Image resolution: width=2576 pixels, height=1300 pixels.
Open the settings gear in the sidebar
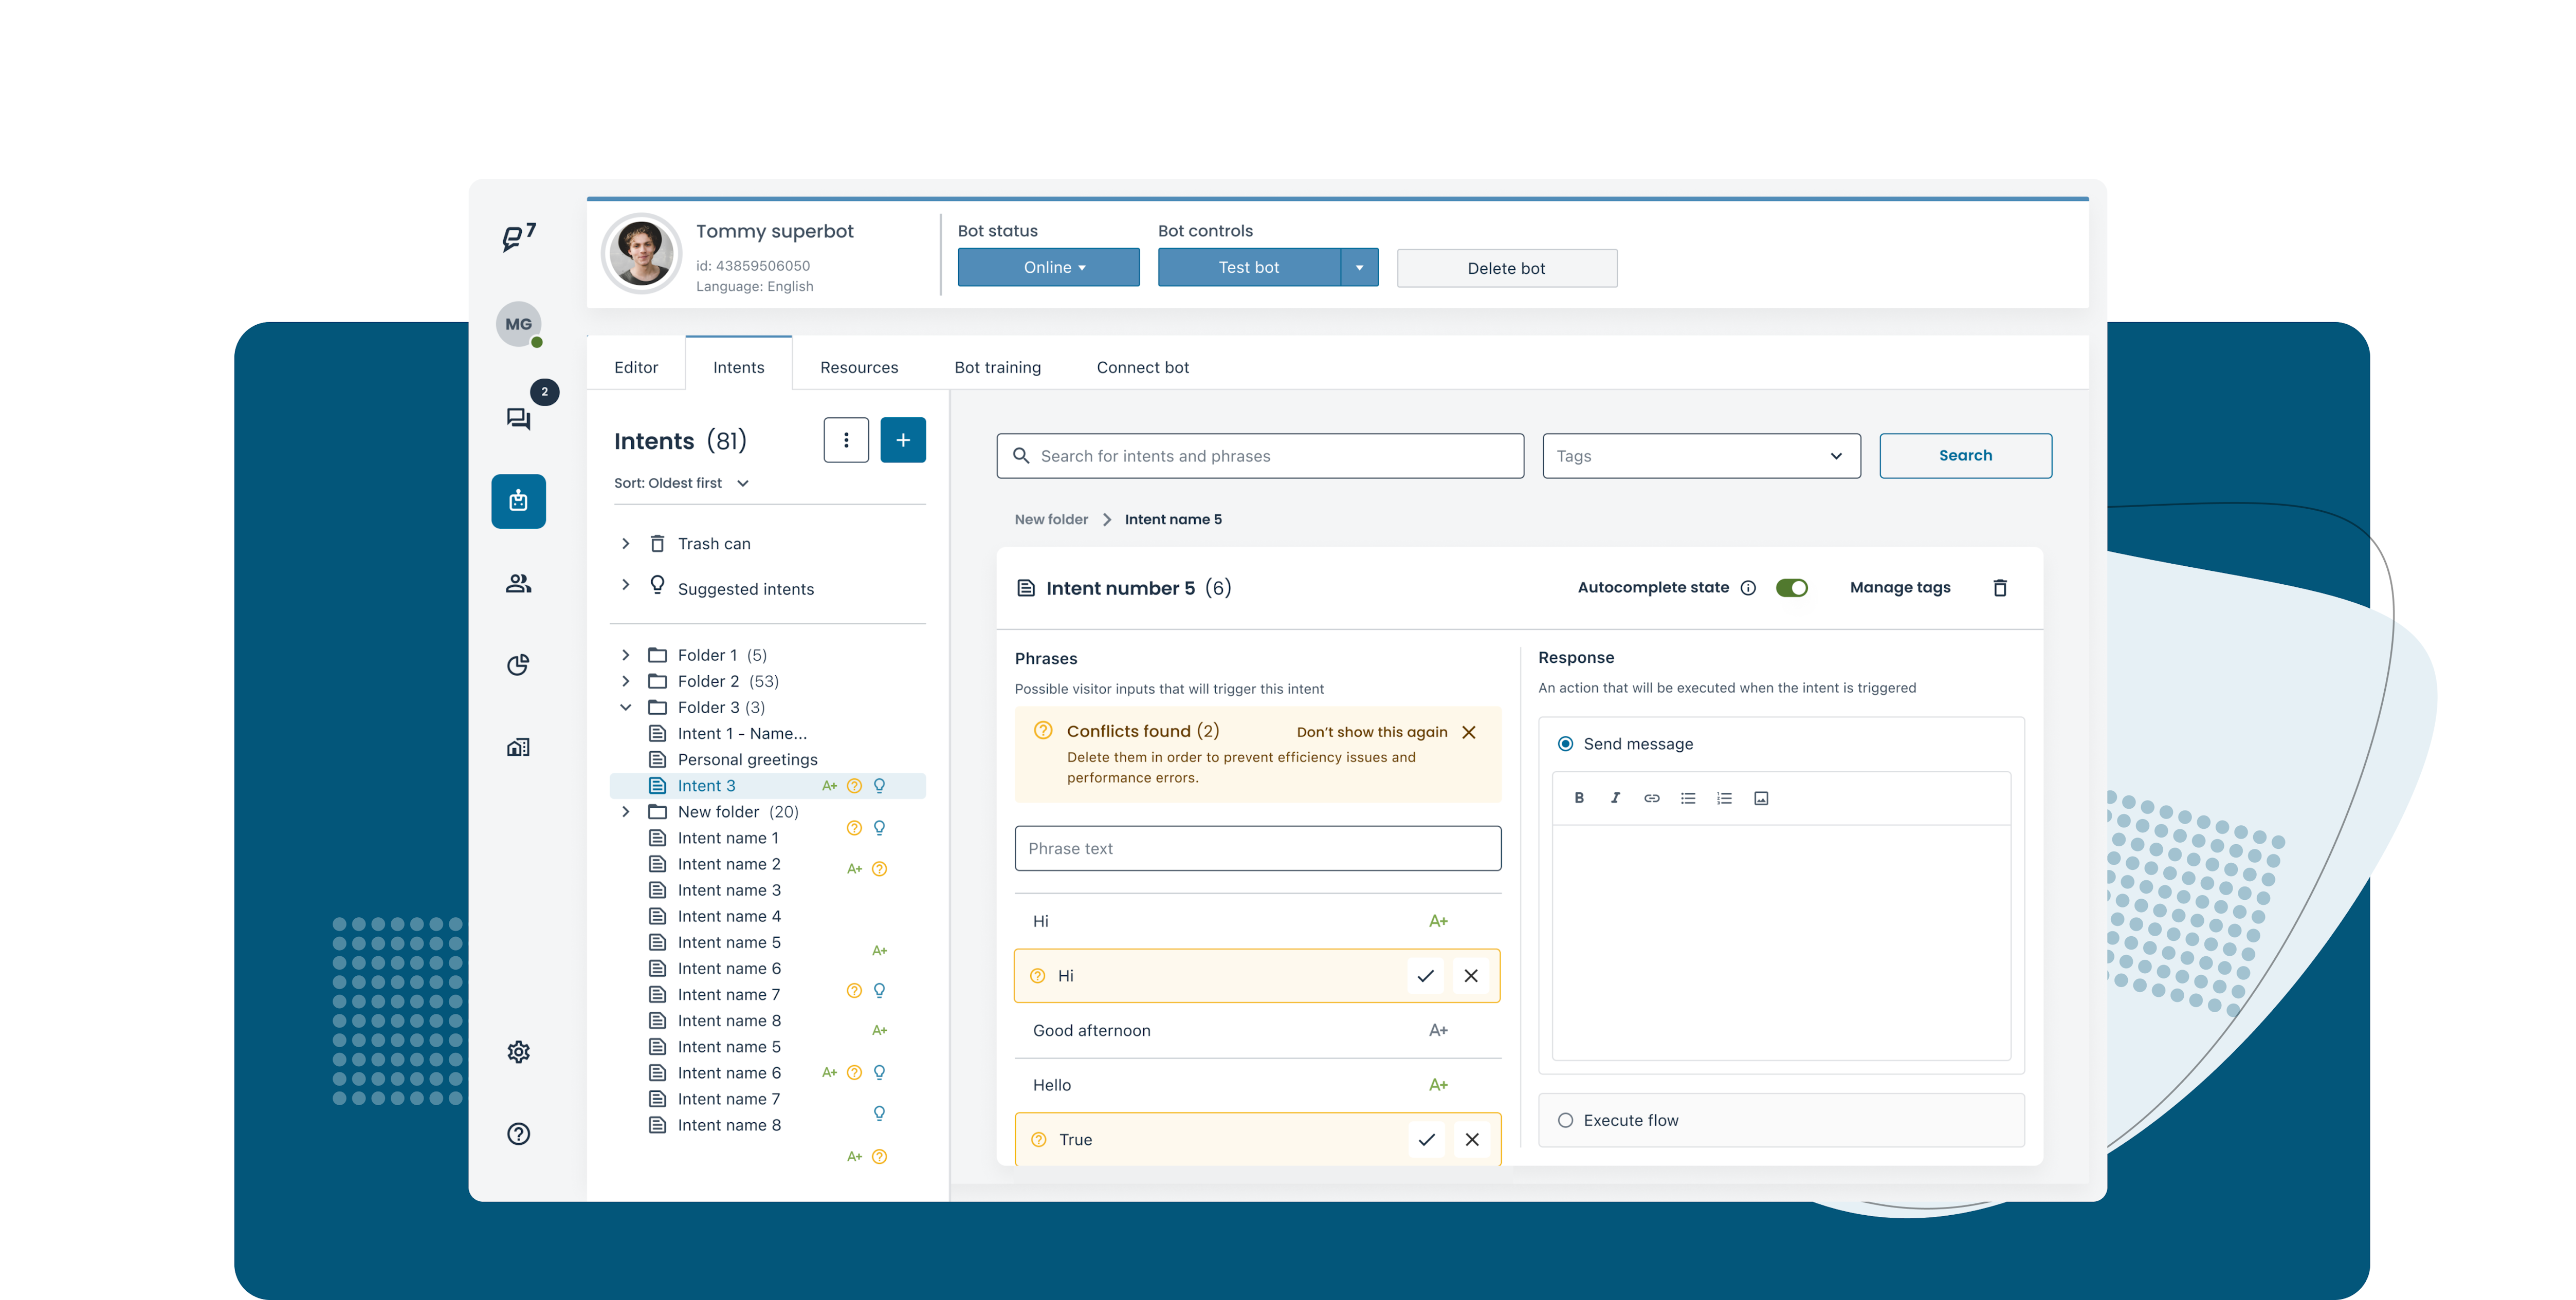click(518, 1051)
